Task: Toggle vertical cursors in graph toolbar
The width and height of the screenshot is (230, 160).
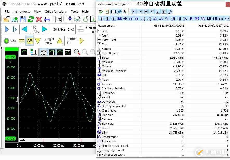Action: pyautogui.click(x=52, y=52)
